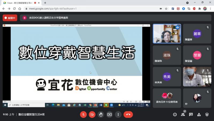Open the chat panel

[191, 115]
